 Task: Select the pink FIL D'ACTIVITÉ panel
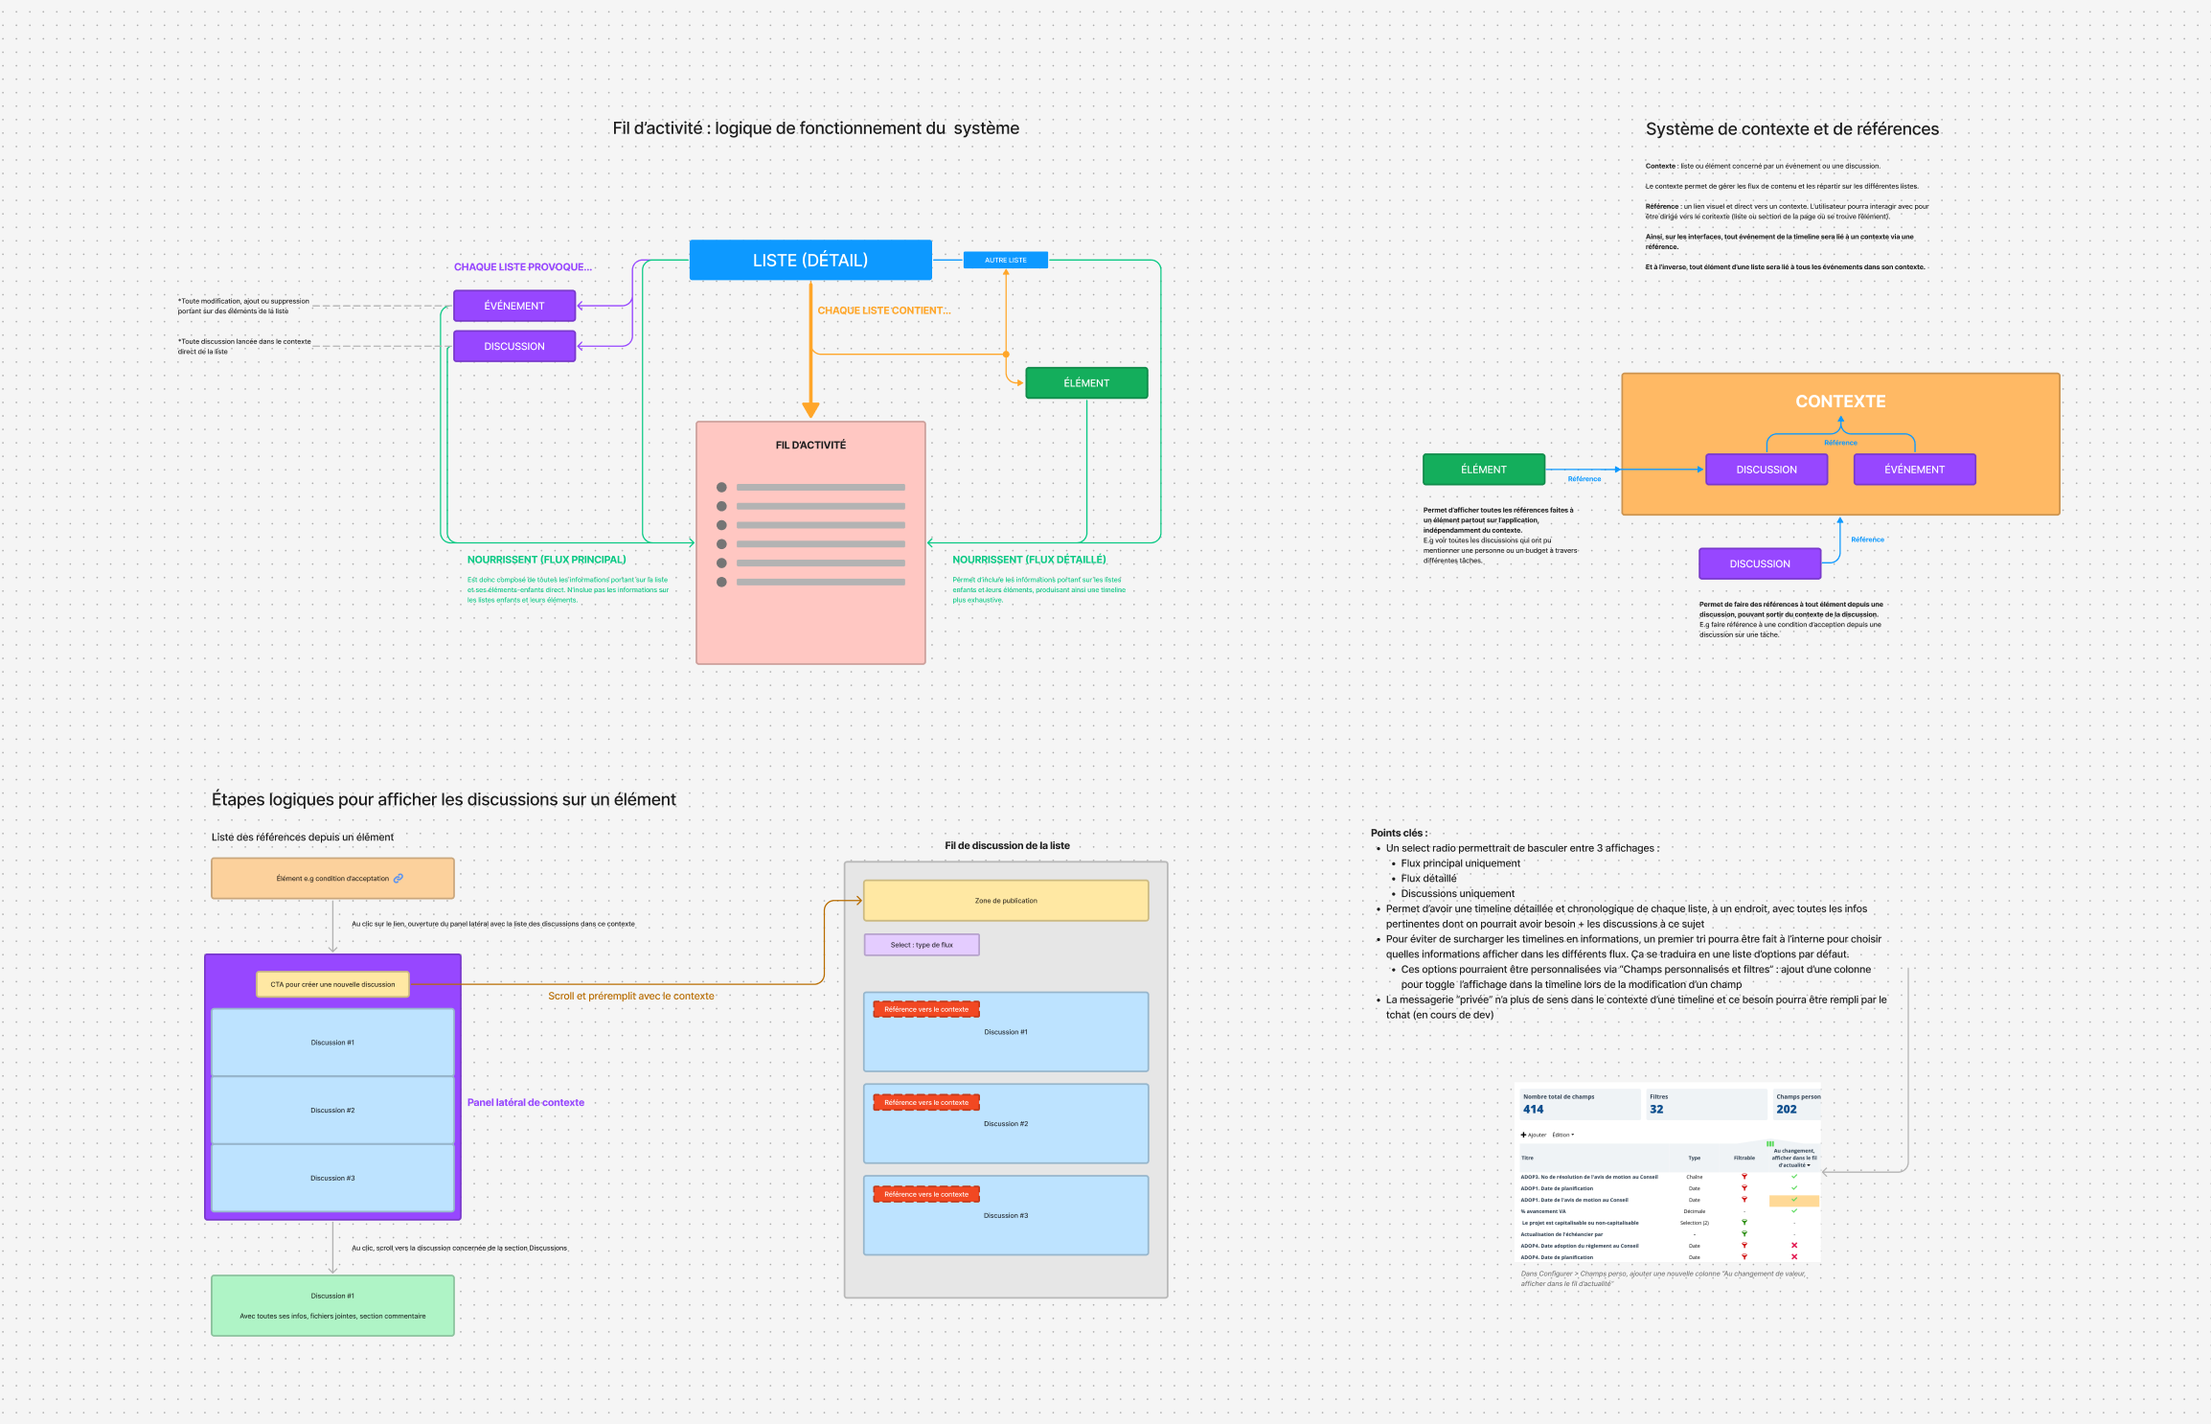(x=810, y=542)
